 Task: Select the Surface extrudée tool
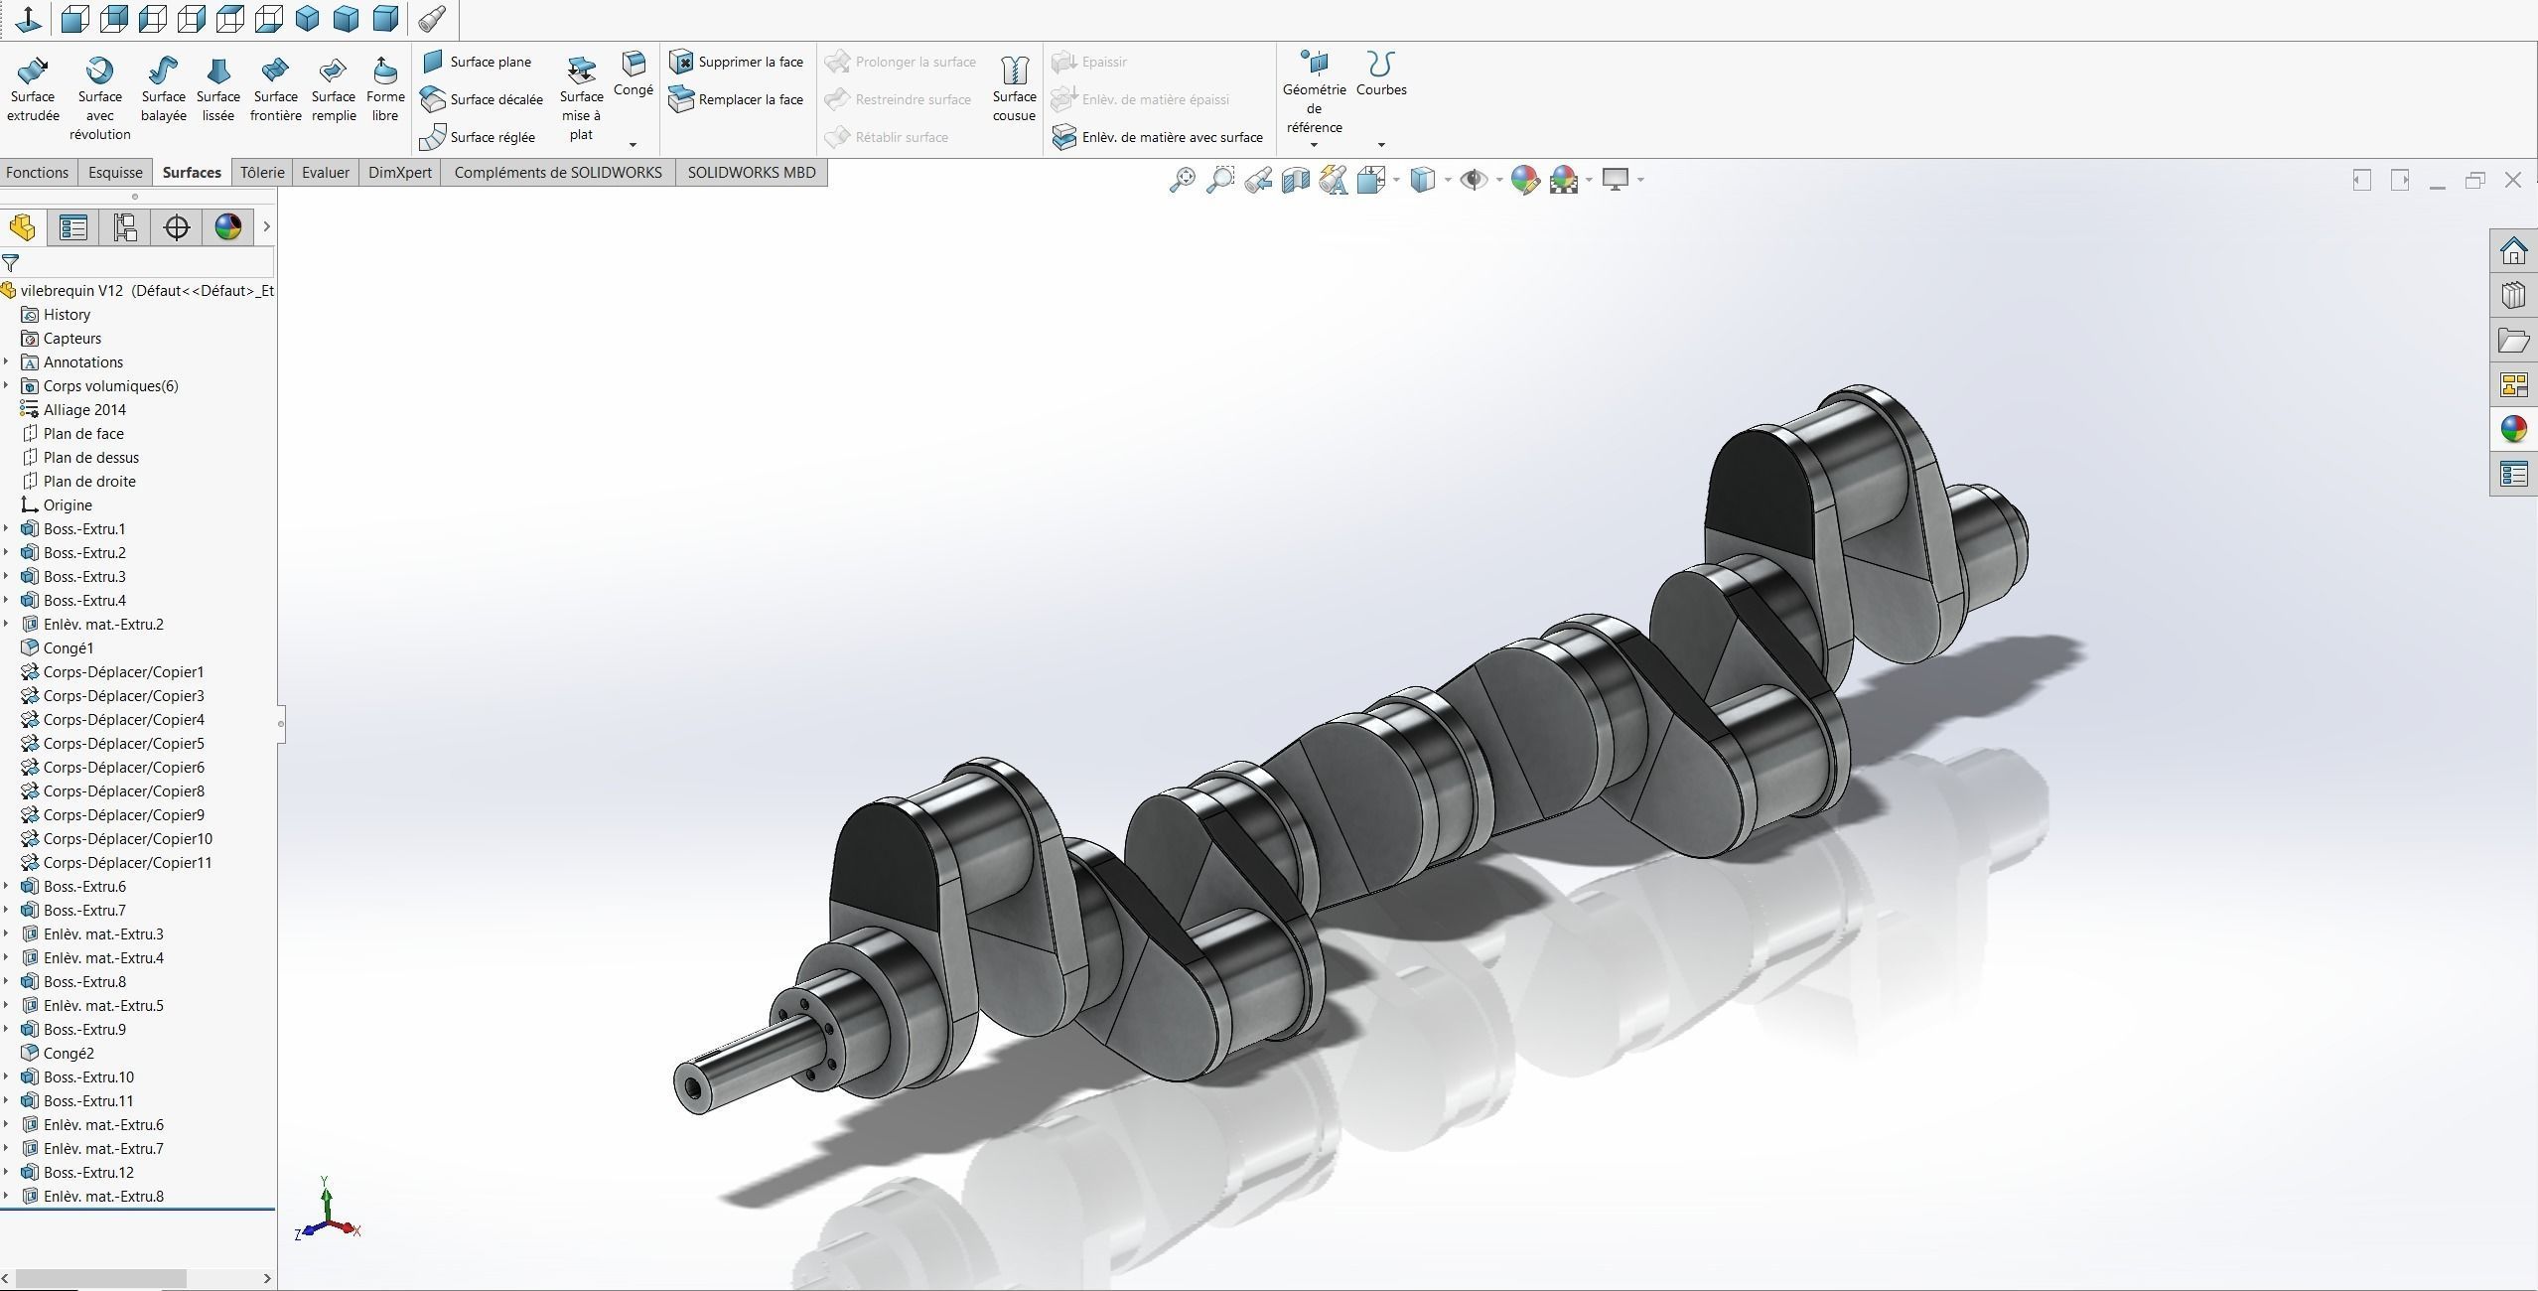[x=32, y=89]
